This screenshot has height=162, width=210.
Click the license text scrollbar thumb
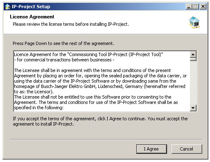[x=193, y=59]
